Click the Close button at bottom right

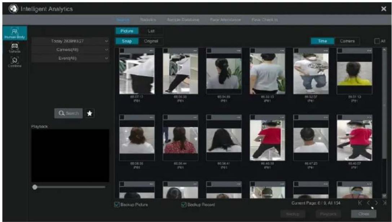[x=364, y=214]
